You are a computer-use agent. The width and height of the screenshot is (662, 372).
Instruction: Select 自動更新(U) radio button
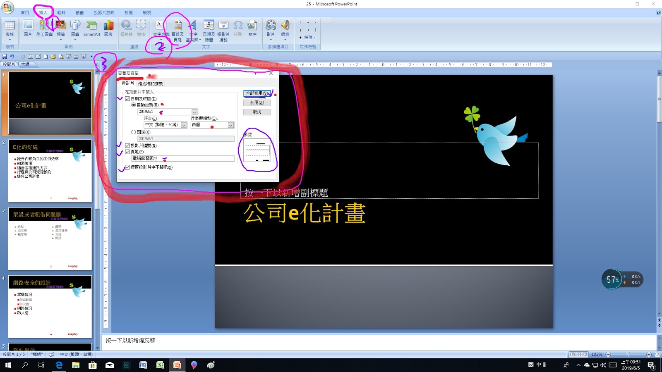click(x=134, y=105)
